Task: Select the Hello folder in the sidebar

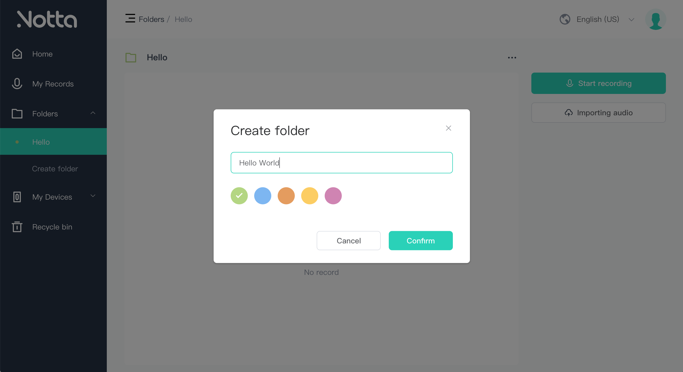Action: coord(41,142)
